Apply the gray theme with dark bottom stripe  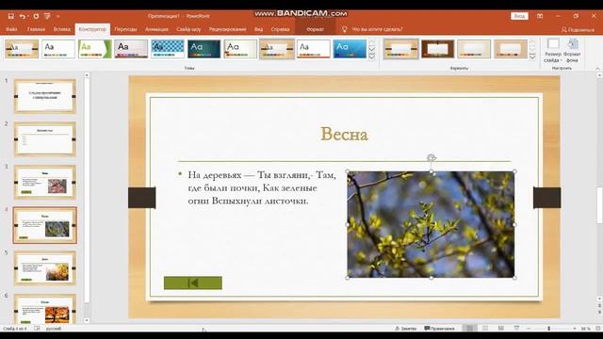131,49
